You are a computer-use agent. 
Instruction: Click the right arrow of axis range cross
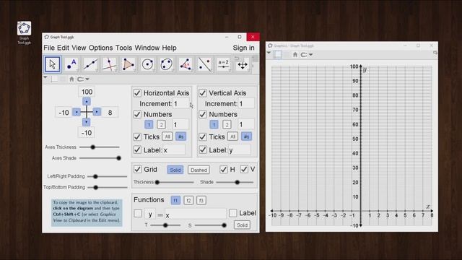click(x=97, y=112)
